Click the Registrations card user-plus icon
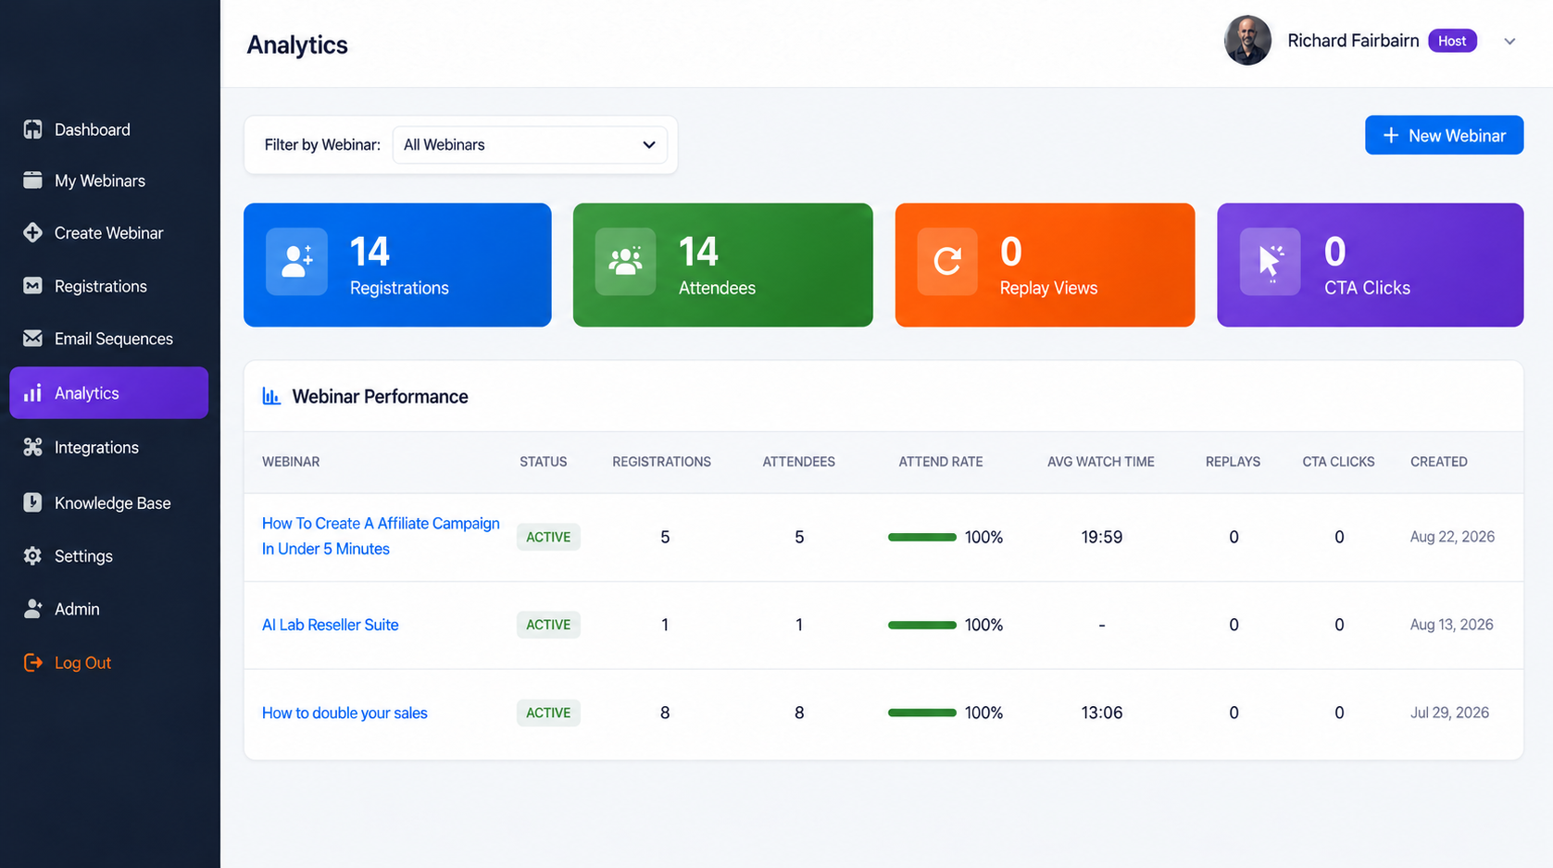 [x=296, y=262]
